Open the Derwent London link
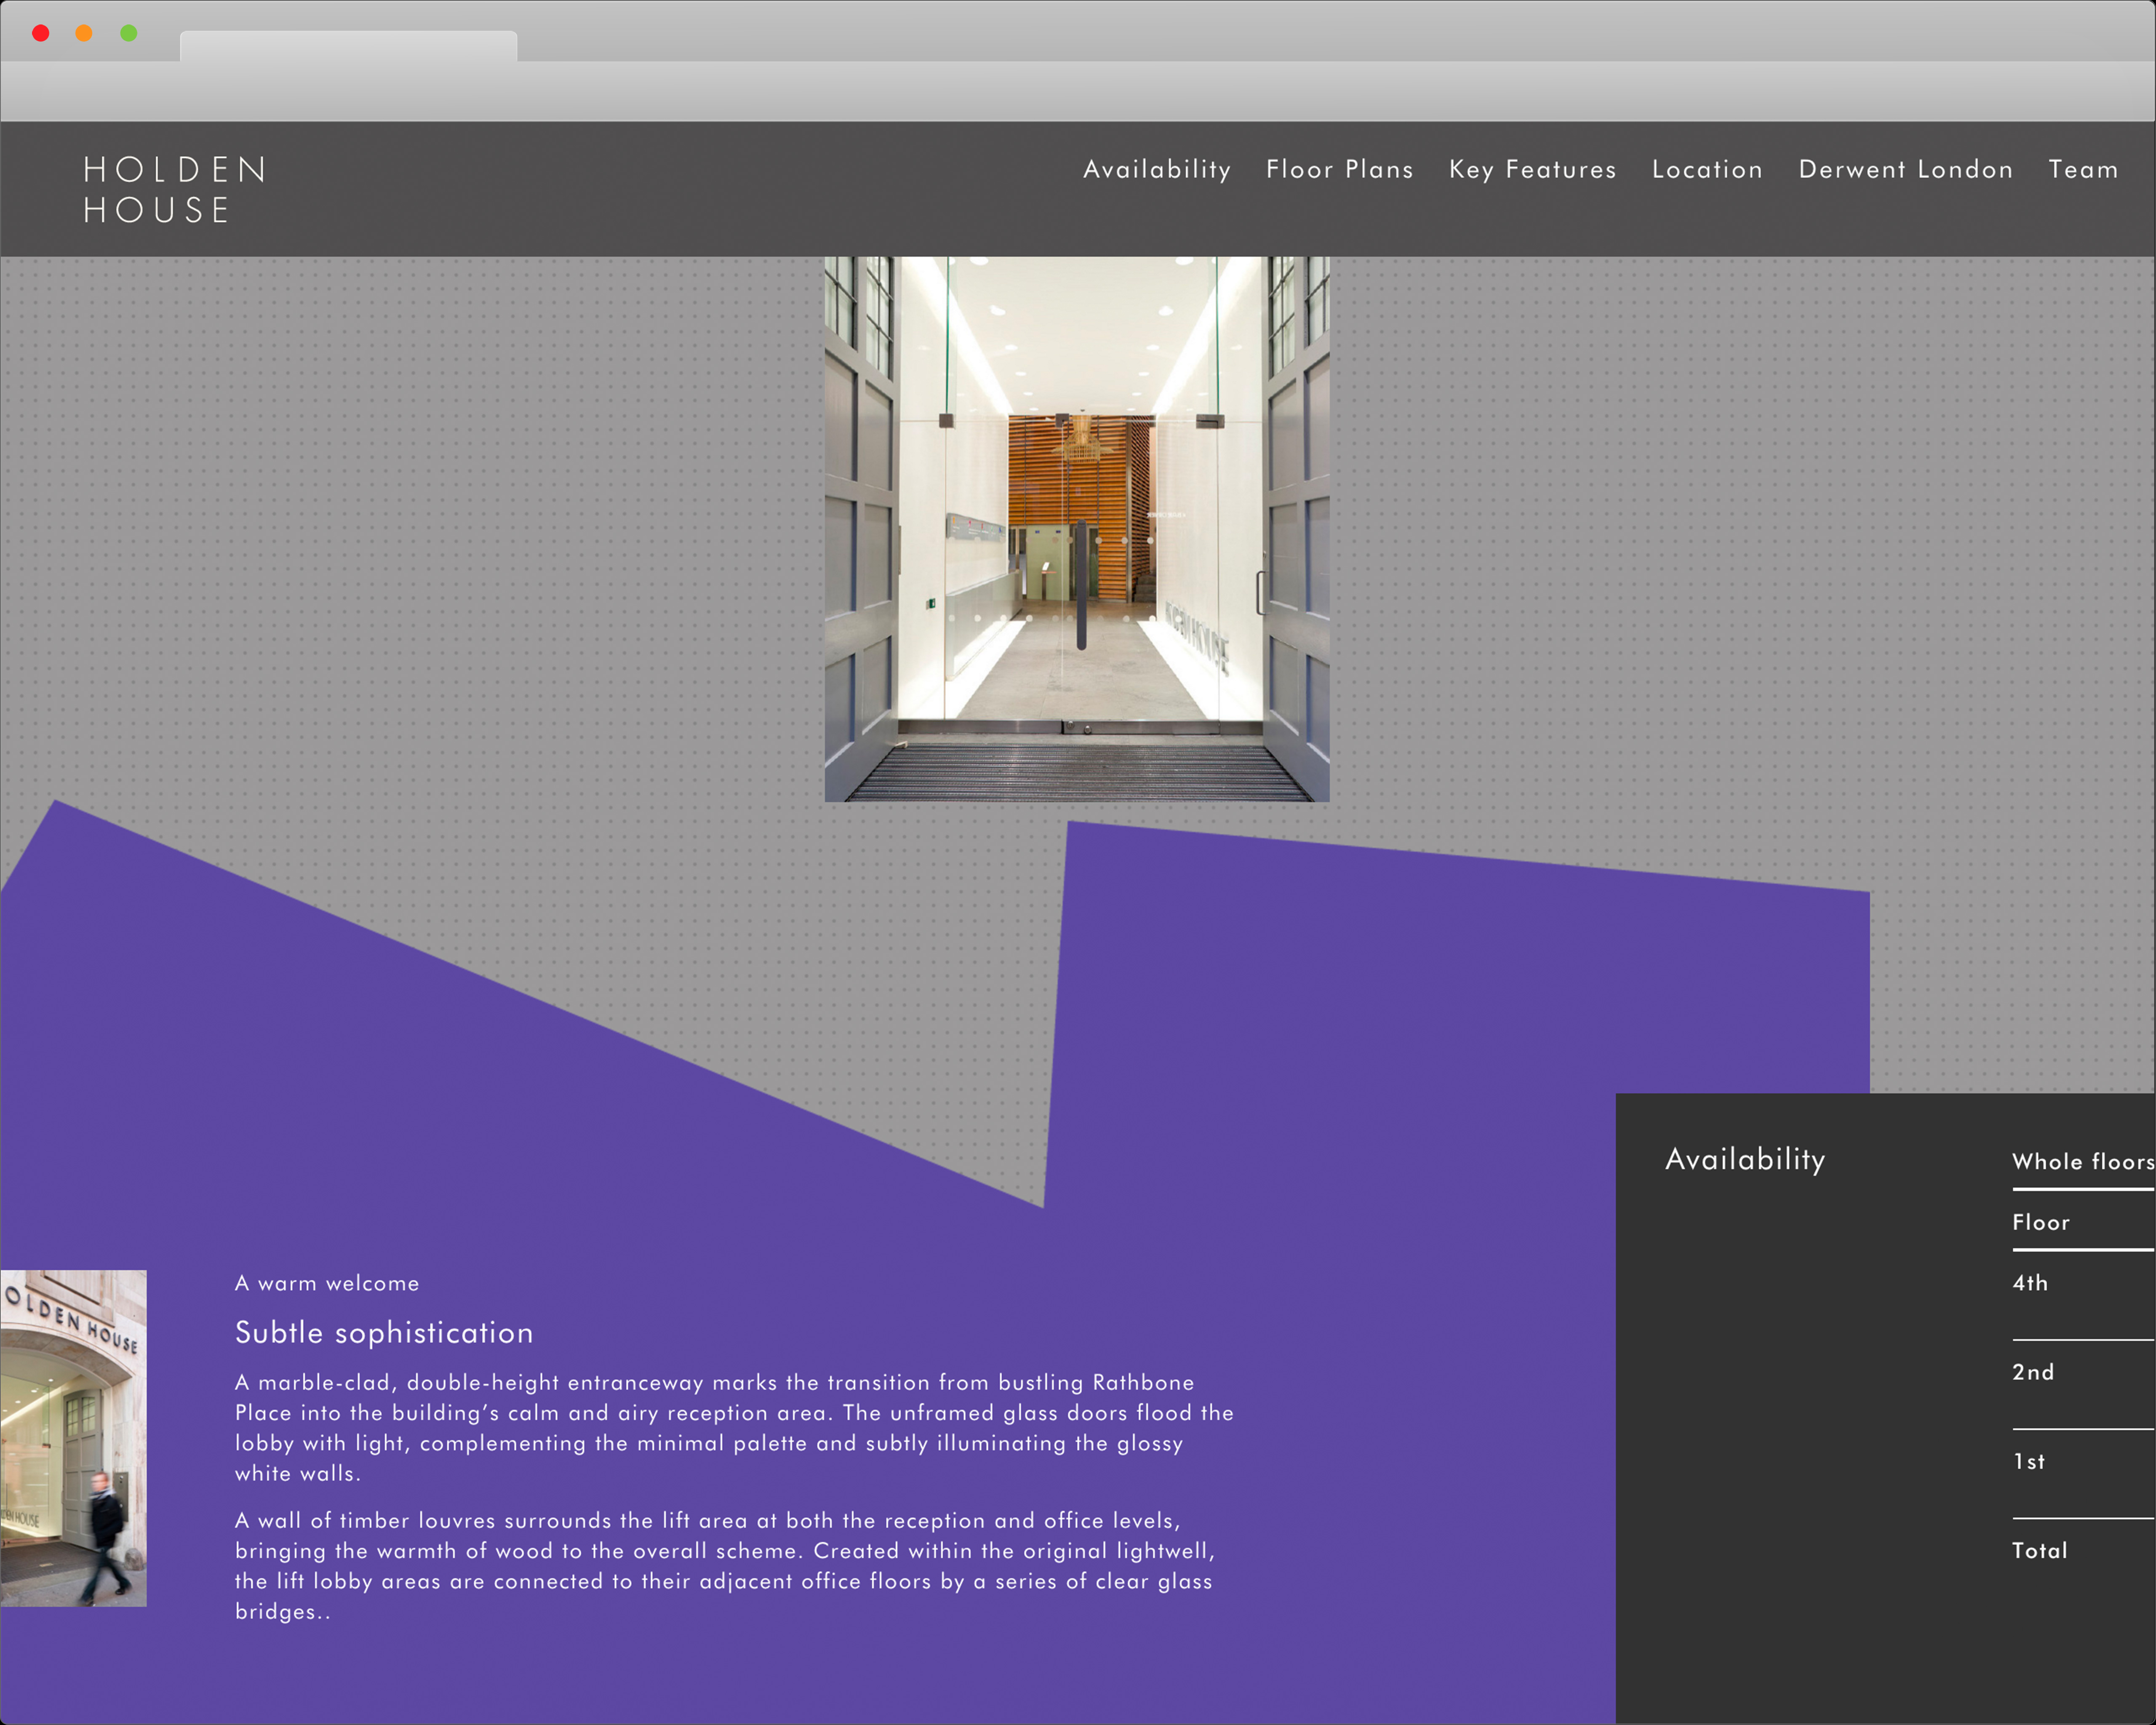 pos(1905,169)
